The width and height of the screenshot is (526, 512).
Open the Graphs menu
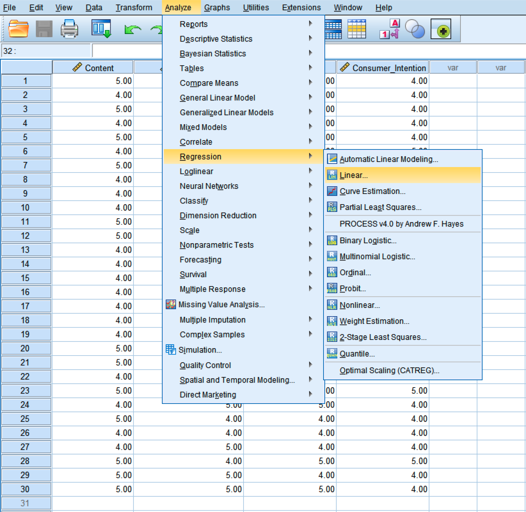coord(217,7)
